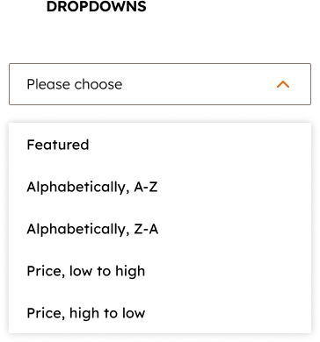Image resolution: width=320 pixels, height=342 pixels.
Task: Click the orange chevron up icon
Action: (283, 84)
